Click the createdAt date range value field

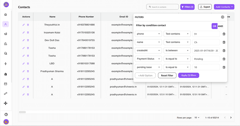[206, 51]
